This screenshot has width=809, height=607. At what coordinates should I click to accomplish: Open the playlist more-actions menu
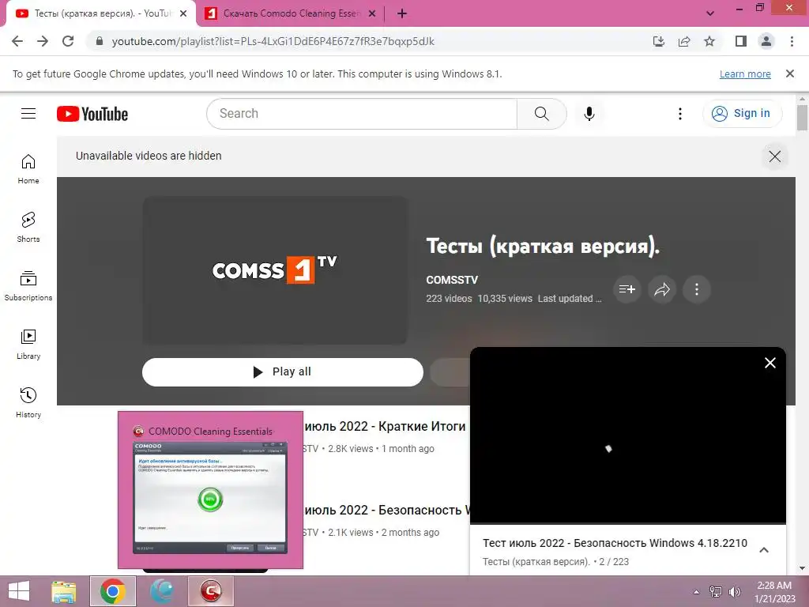697,289
